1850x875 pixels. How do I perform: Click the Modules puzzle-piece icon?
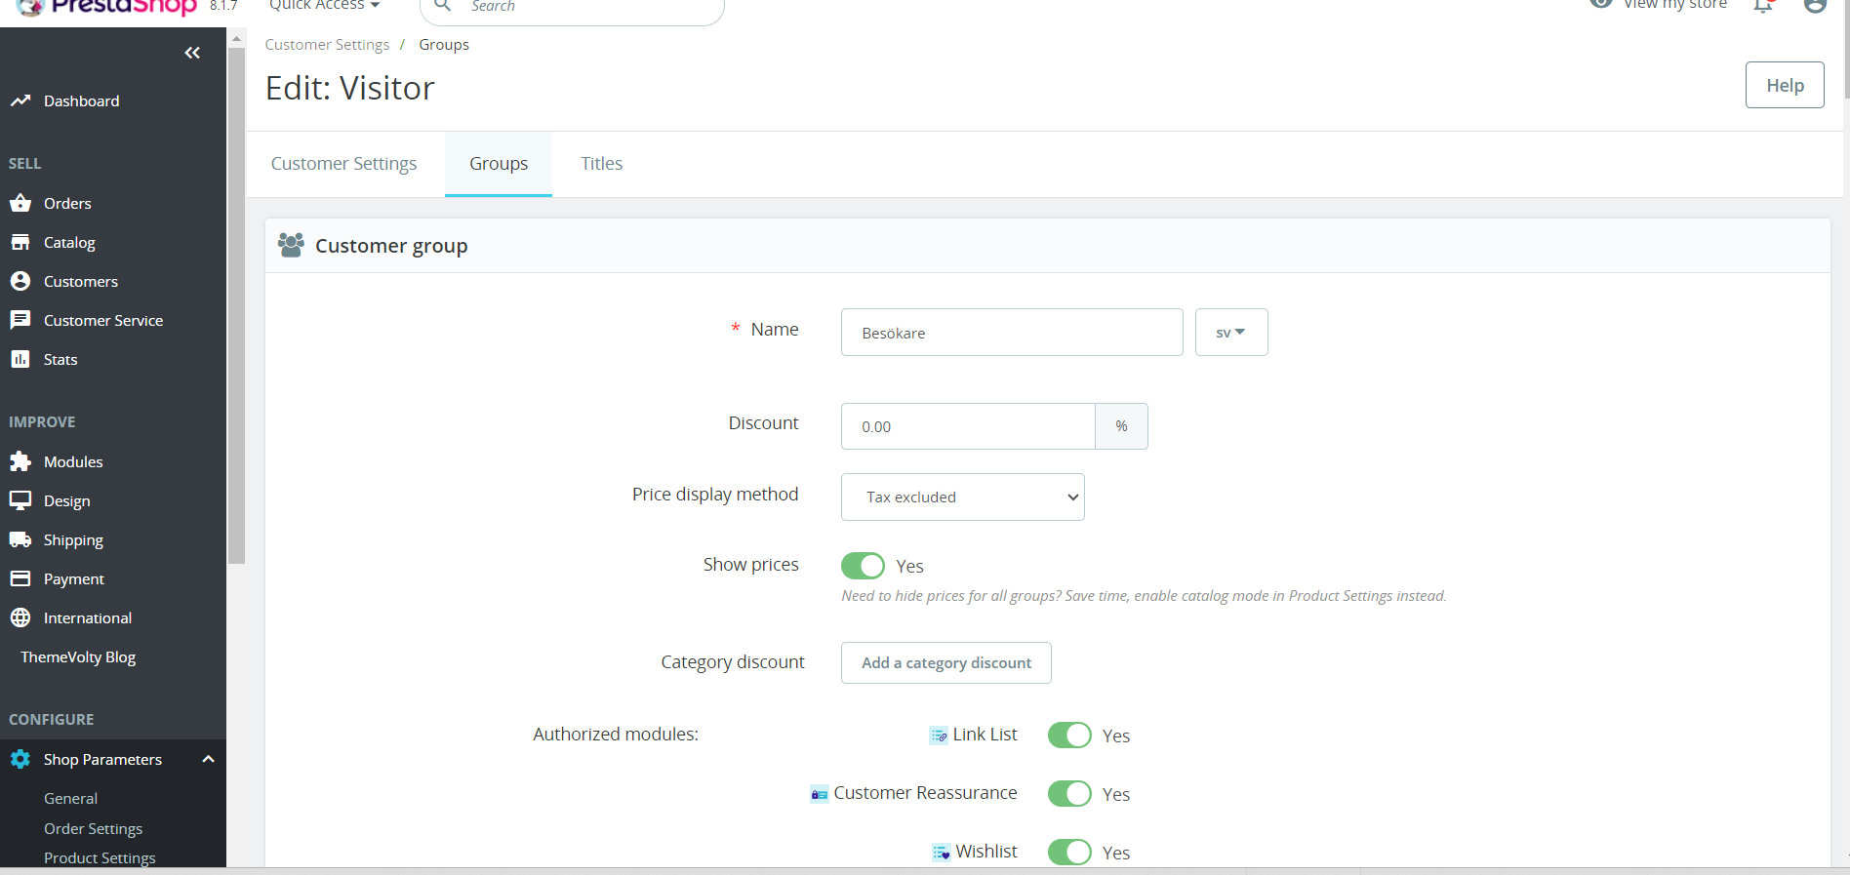coord(20,461)
